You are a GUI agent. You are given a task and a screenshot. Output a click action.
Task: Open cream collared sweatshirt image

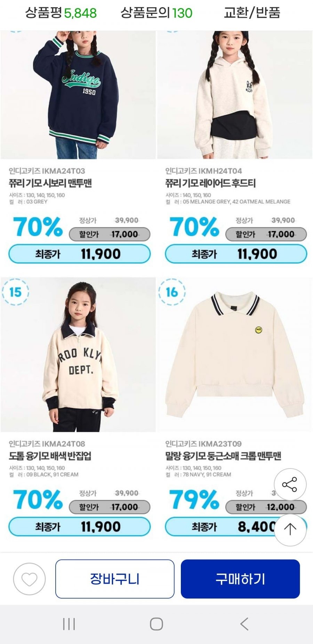tap(235, 354)
